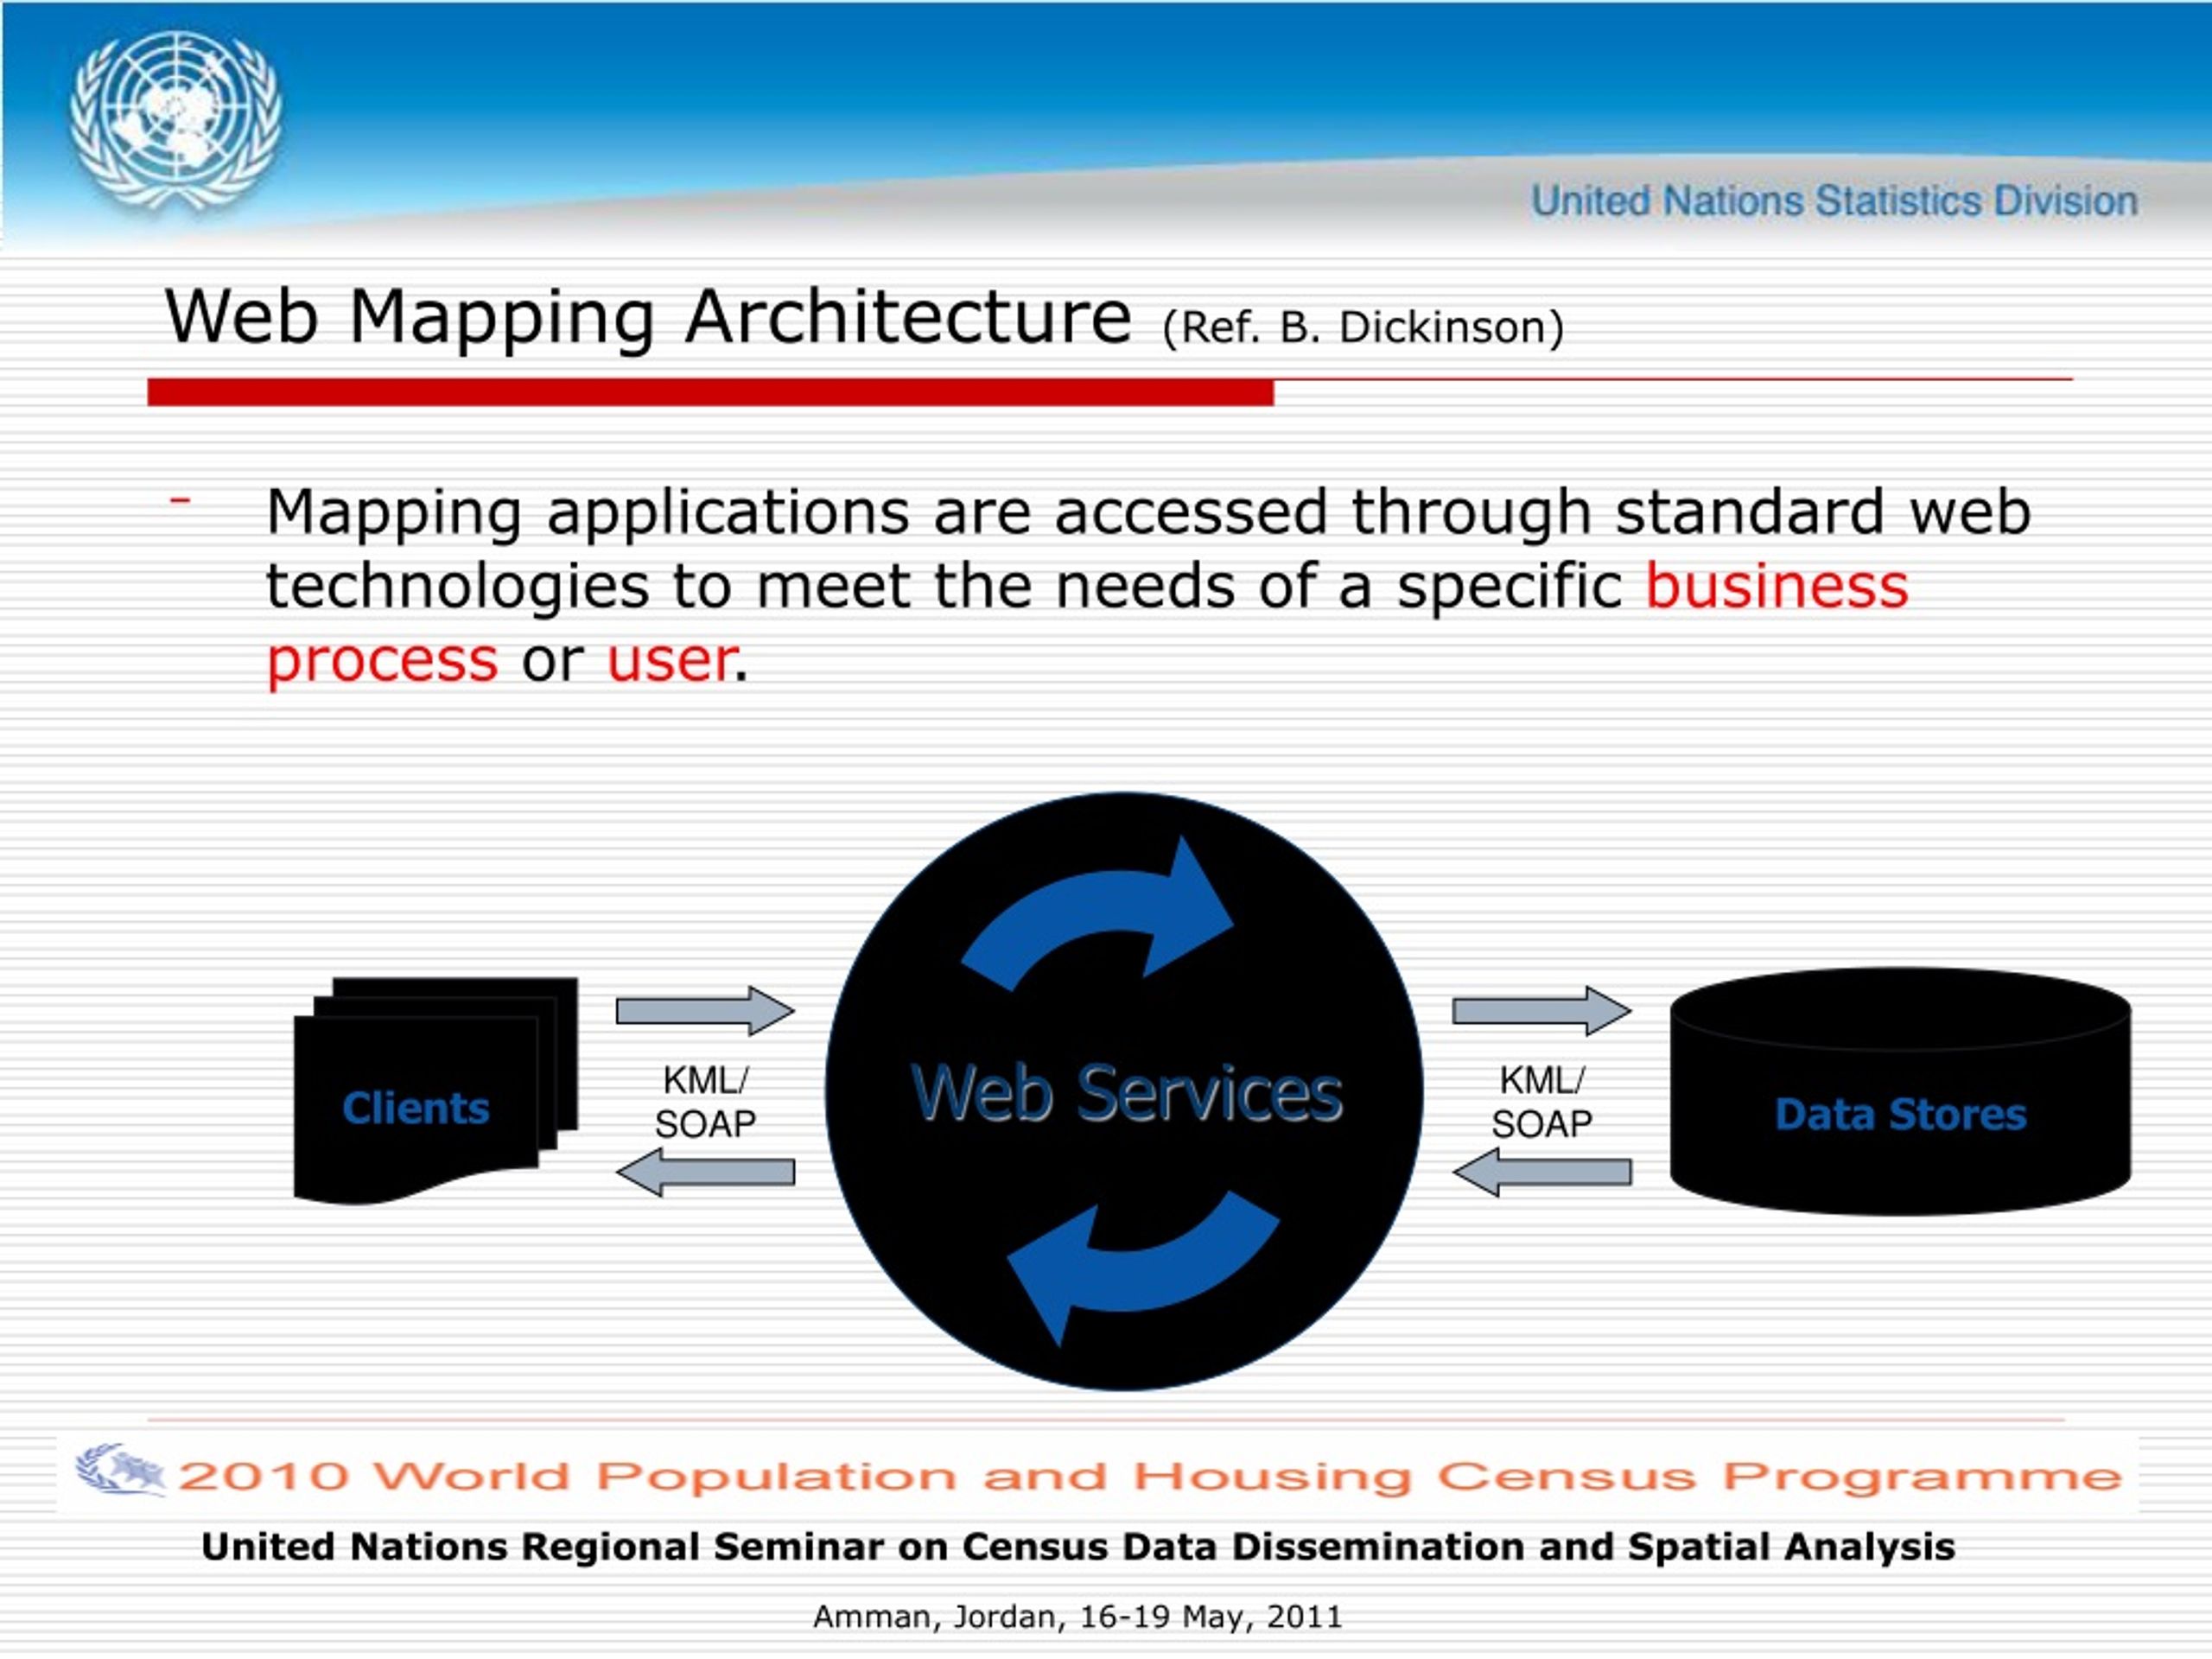
Task: Click the red word "user"
Action: 671,661
